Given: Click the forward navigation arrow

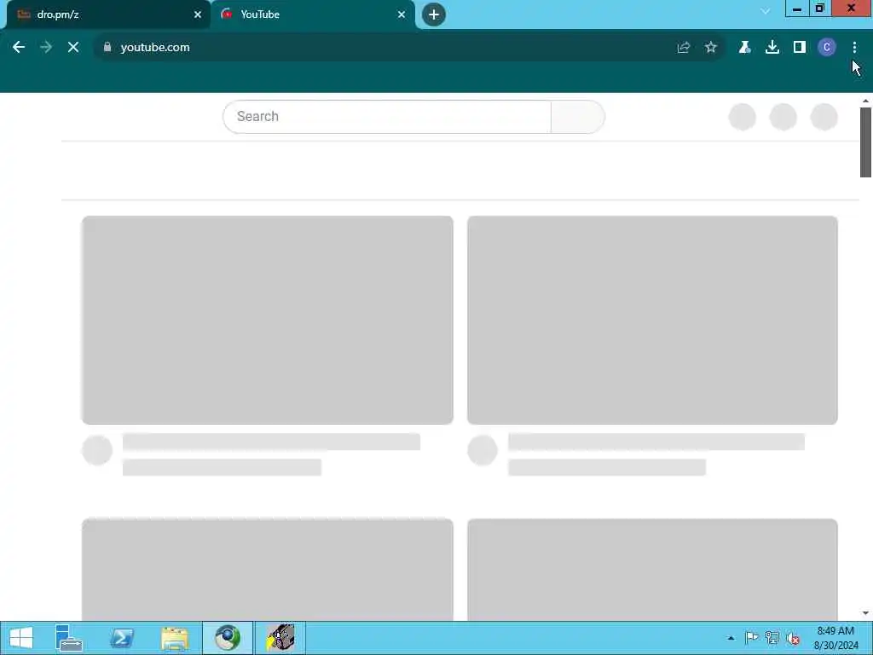Looking at the screenshot, I should (x=46, y=48).
